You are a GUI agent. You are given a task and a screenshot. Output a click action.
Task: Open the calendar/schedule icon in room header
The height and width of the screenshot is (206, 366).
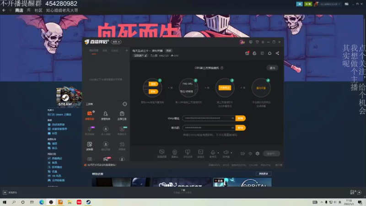click(x=262, y=53)
